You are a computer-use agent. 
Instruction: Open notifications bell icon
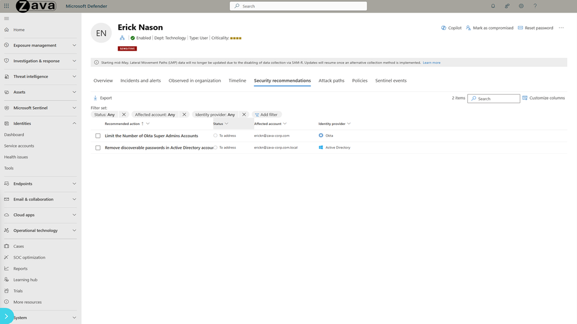coord(493,6)
